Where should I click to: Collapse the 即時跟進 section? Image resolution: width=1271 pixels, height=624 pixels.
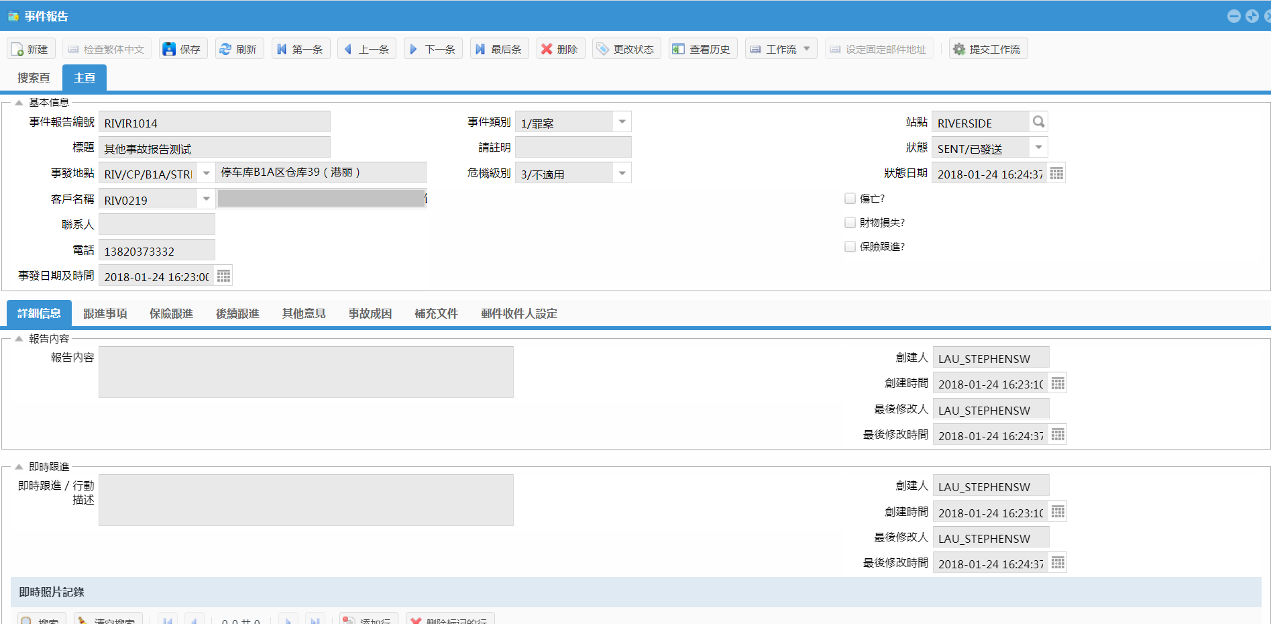tap(19, 467)
